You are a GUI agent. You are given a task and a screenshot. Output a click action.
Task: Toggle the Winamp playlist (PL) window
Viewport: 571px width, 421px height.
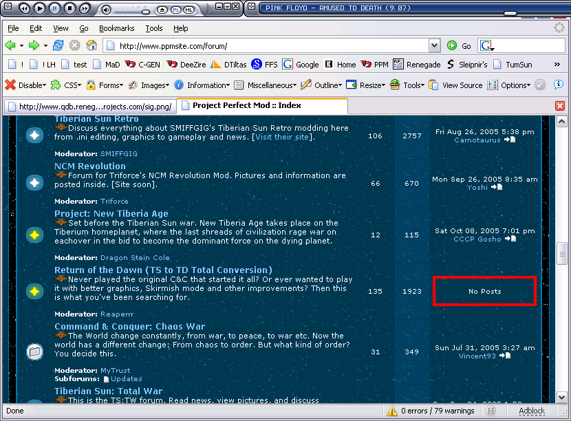176,10
